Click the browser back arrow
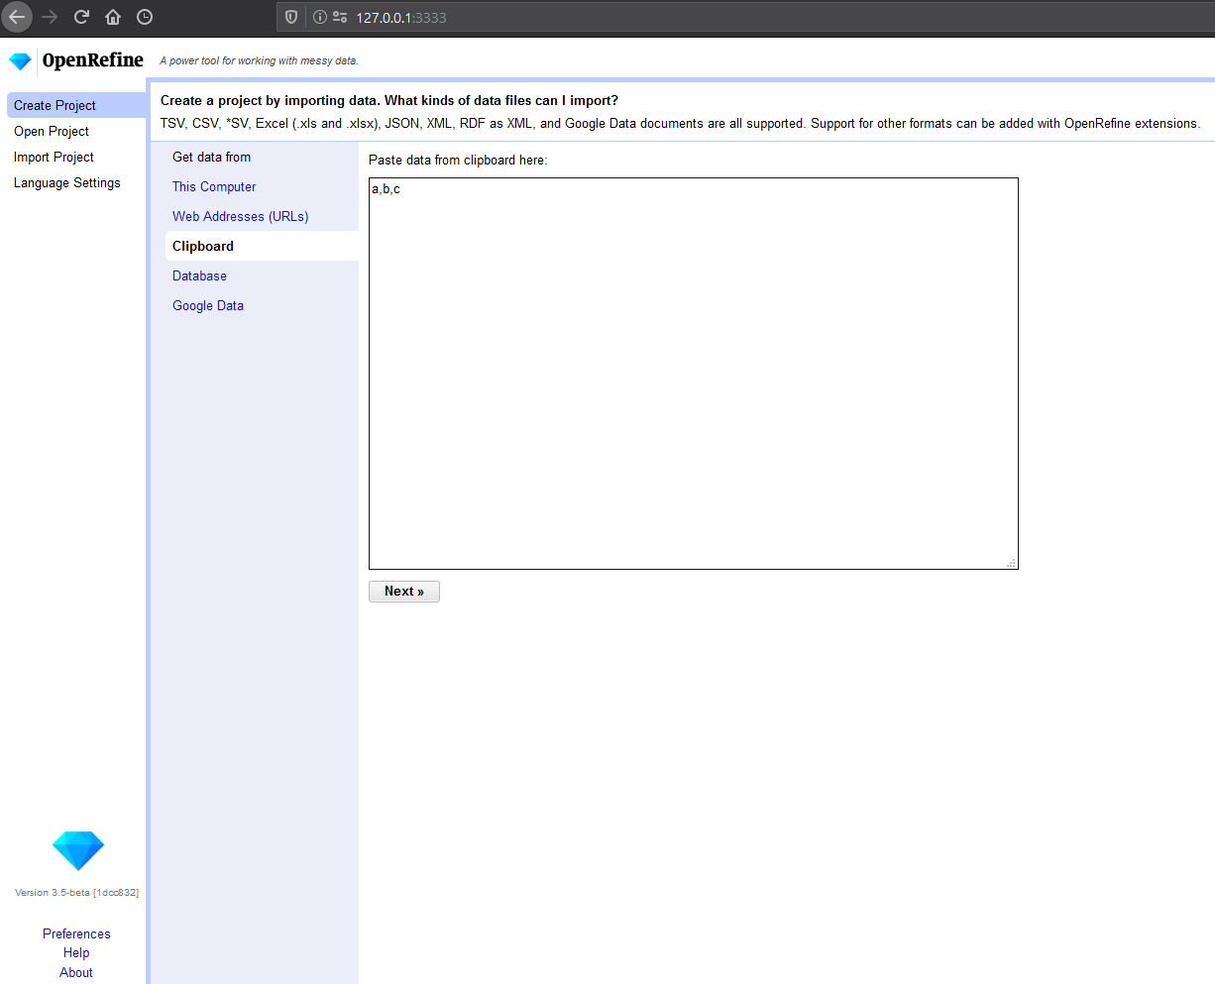The height and width of the screenshot is (984, 1215). (x=17, y=17)
